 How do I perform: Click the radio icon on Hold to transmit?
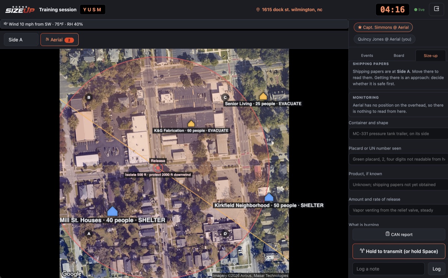(x=362, y=251)
